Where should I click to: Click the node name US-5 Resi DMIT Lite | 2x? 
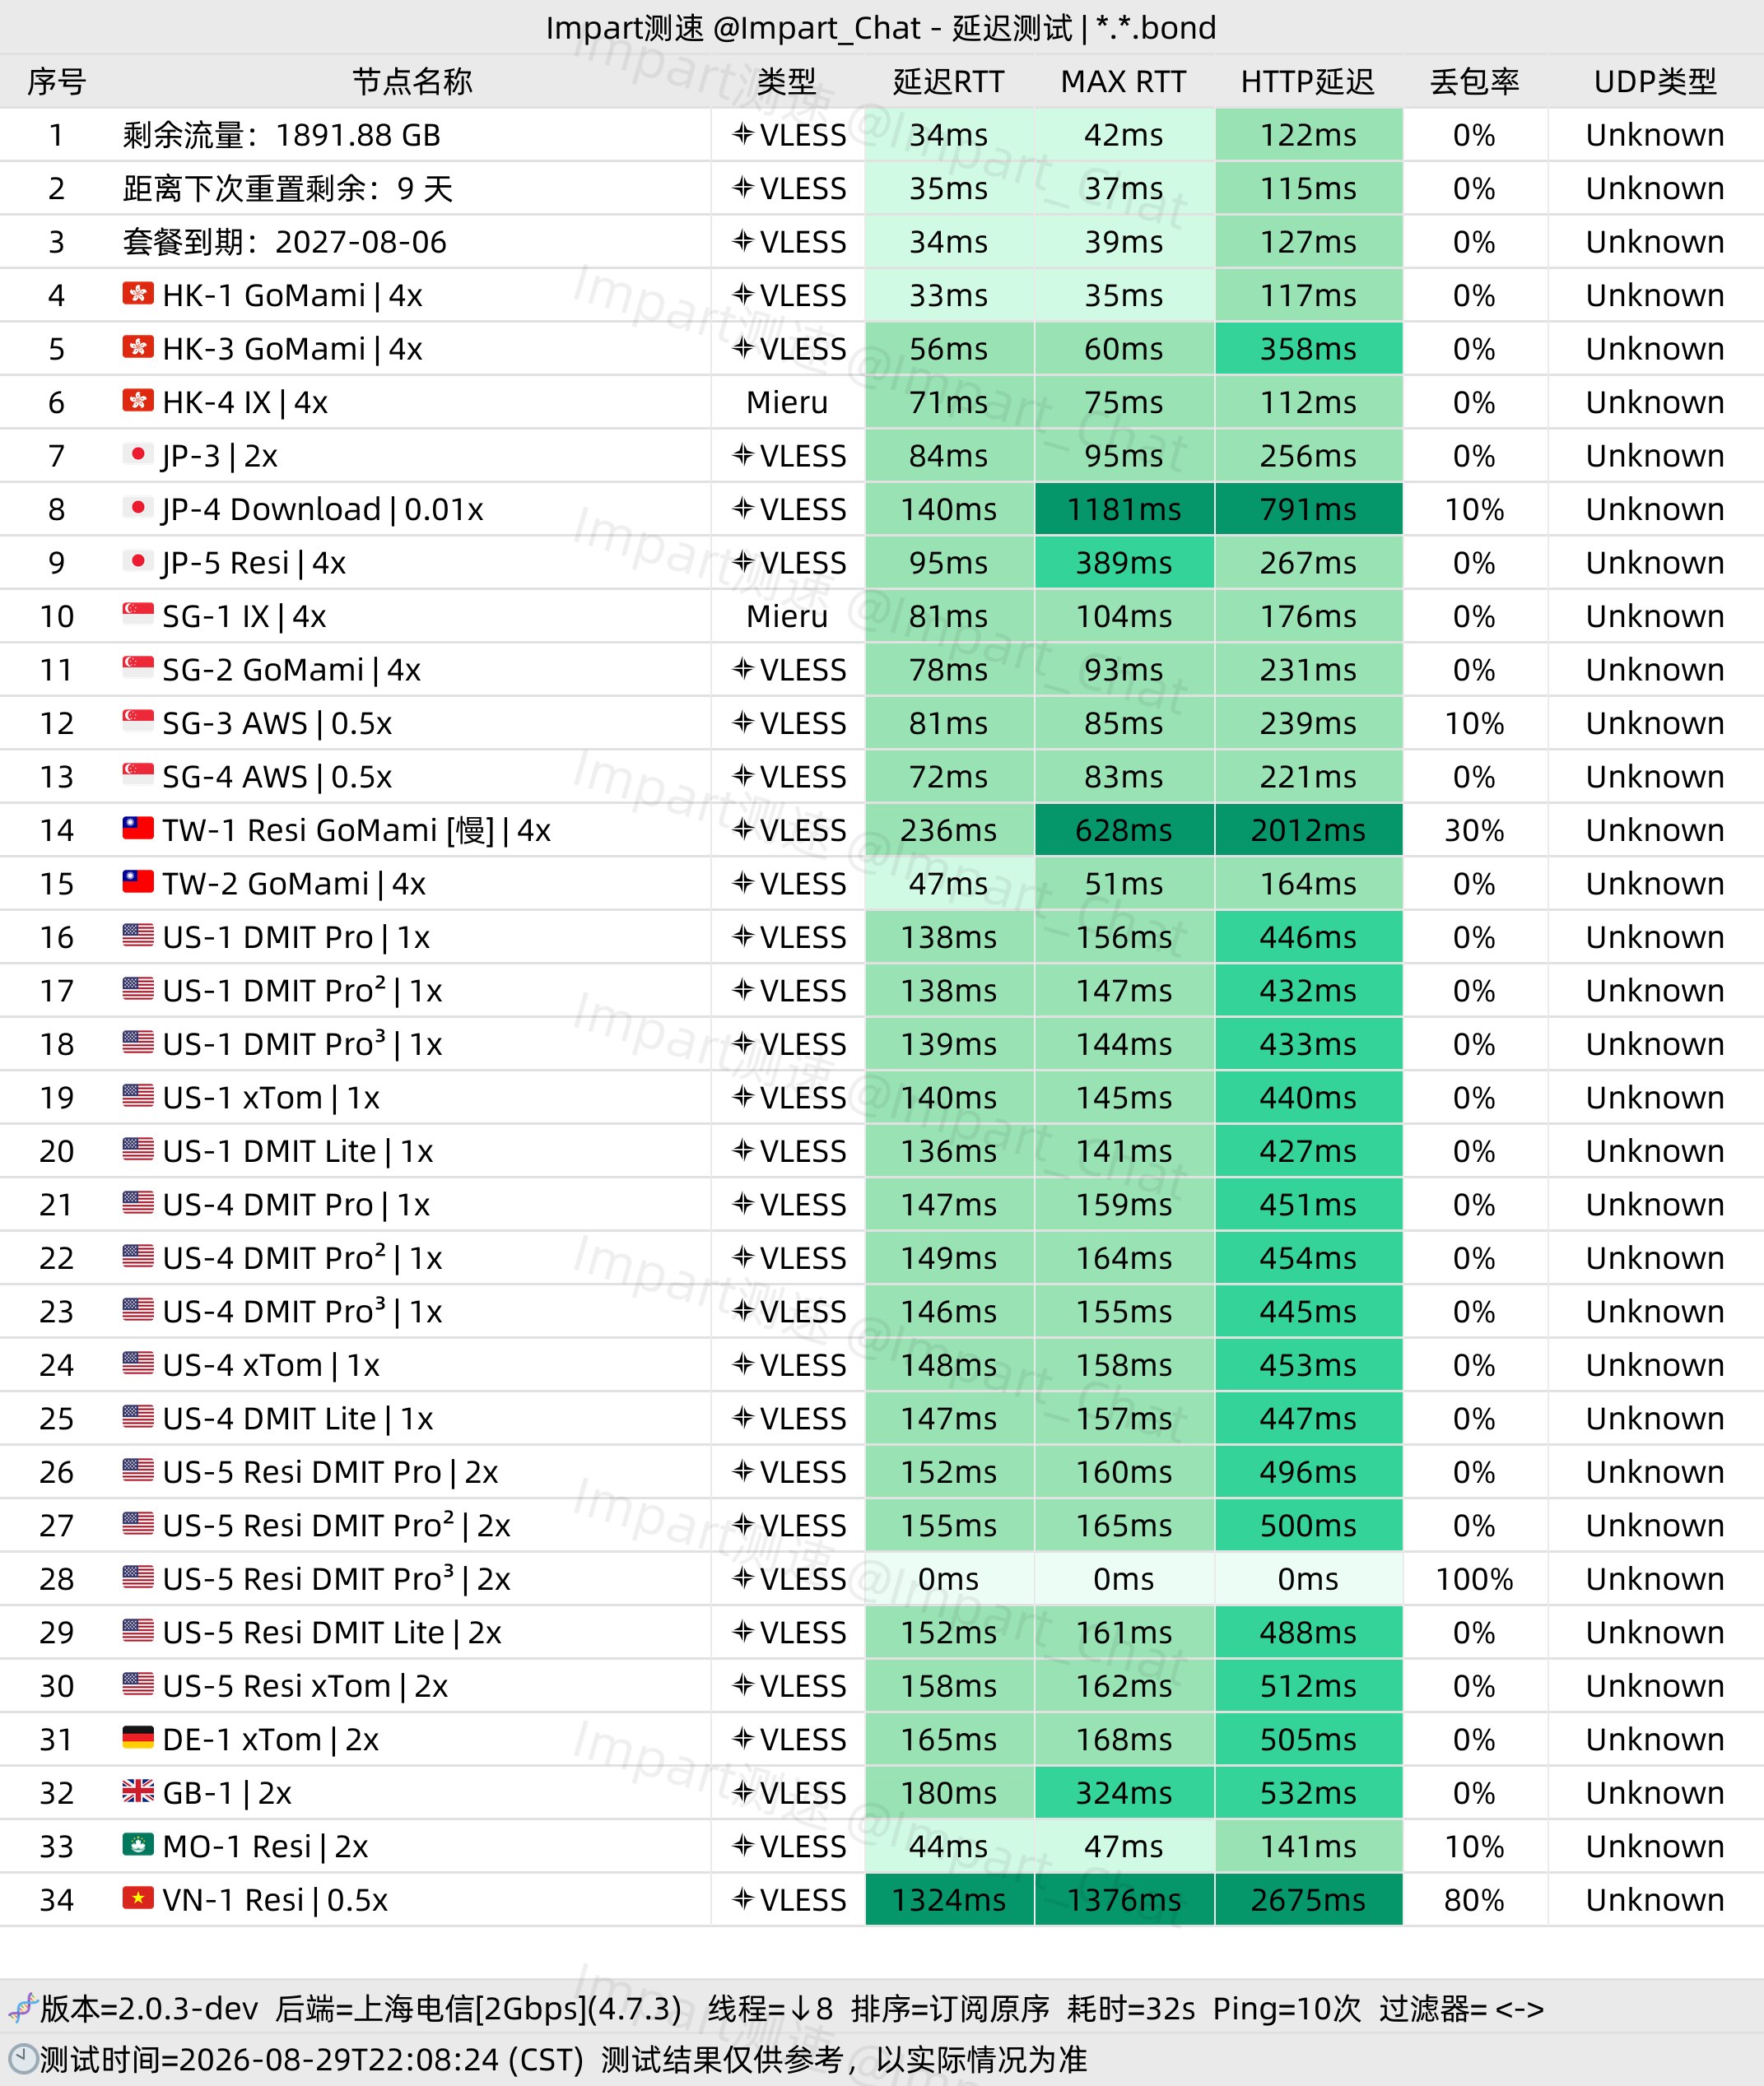332,1633
